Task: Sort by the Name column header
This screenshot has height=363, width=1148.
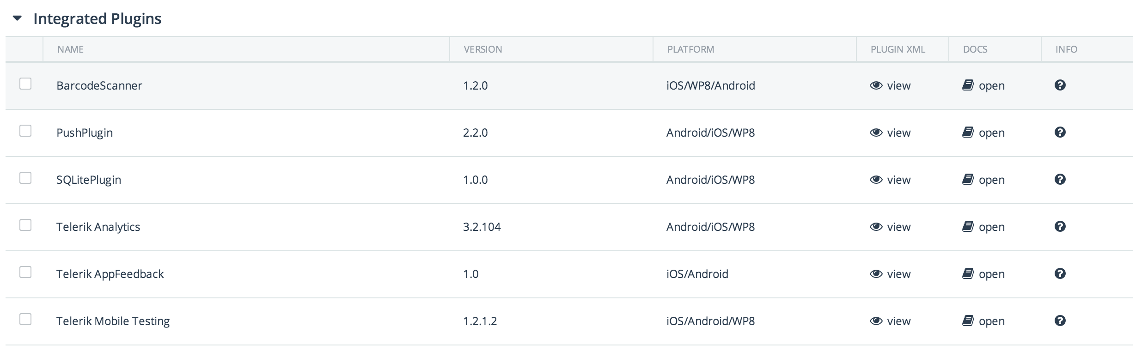Action: [x=70, y=49]
